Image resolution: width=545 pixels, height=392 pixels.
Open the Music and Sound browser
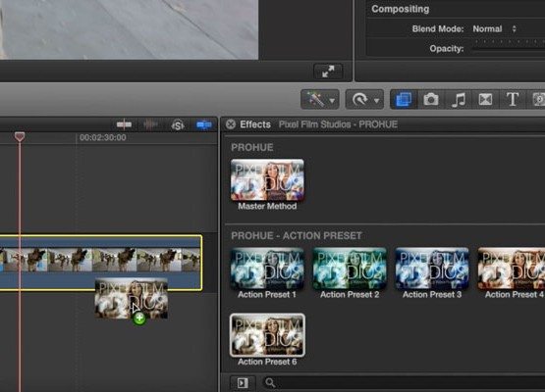click(x=459, y=100)
